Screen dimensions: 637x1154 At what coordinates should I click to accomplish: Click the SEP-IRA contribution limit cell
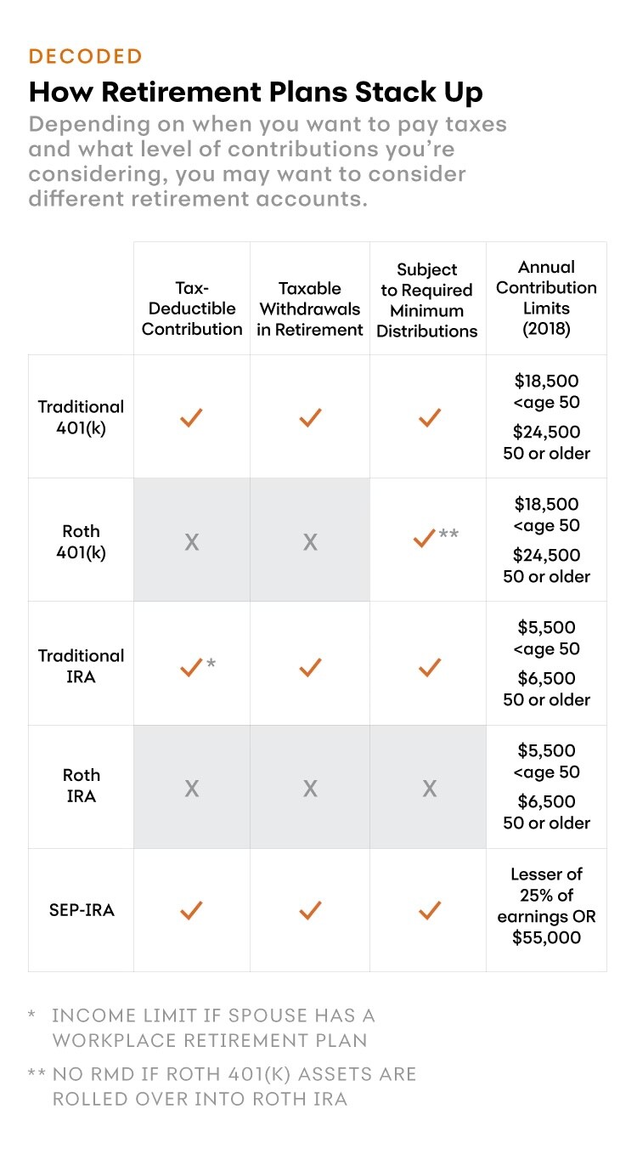click(546, 906)
